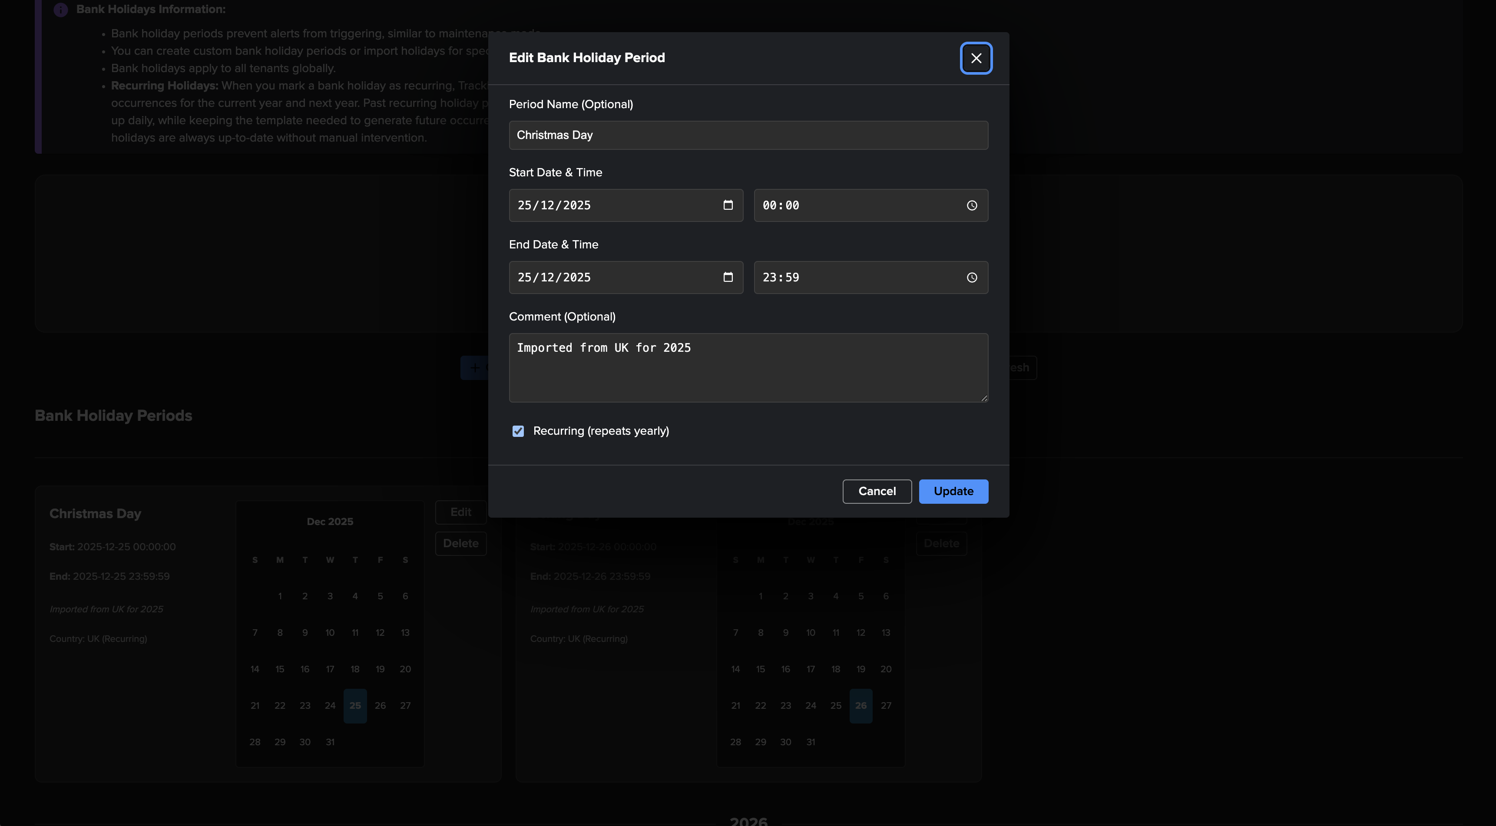Image resolution: width=1496 pixels, height=826 pixels.
Task: Click the Bank Holidays Information info icon
Action: [x=60, y=10]
